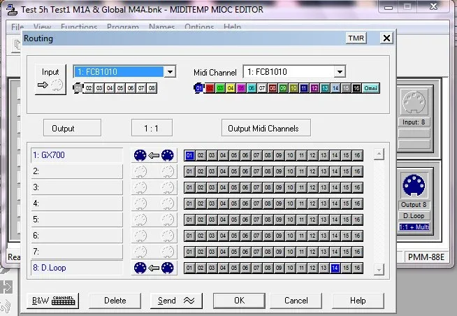
Task: Select input port 08
Action: pos(152,88)
